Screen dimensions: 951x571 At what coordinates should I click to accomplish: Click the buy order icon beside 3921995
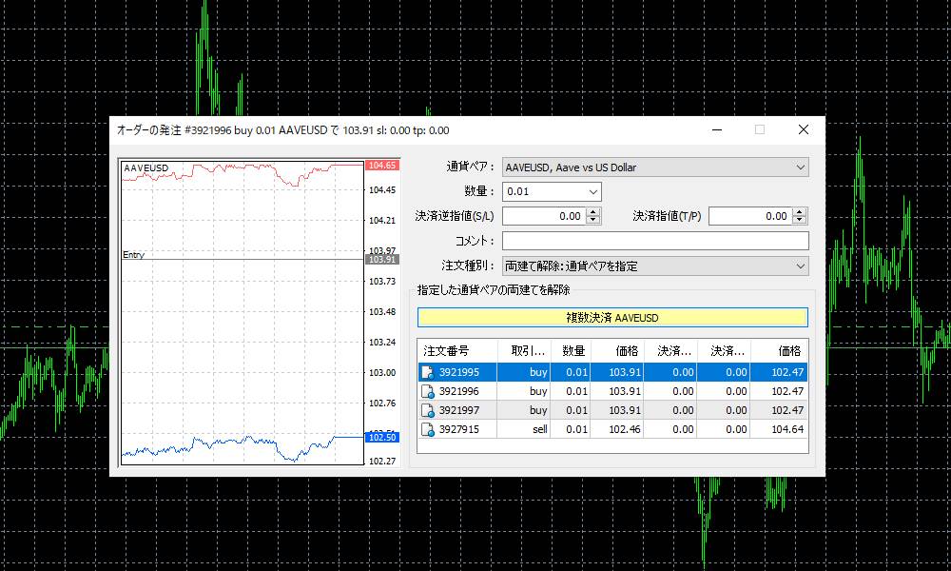pyautogui.click(x=425, y=371)
